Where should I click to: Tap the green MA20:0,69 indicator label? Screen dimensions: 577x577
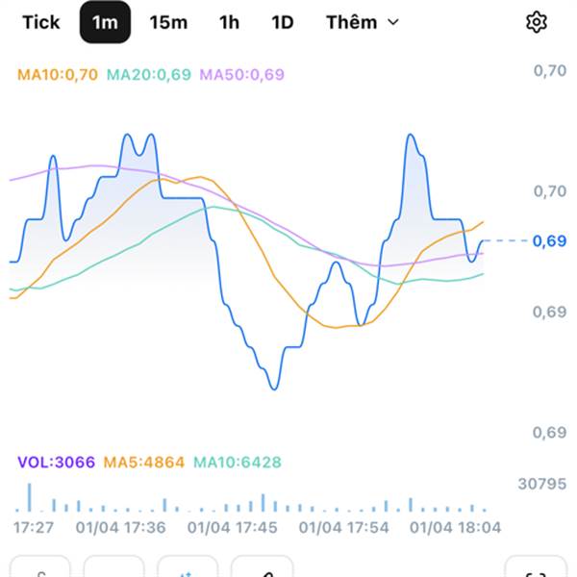click(149, 74)
